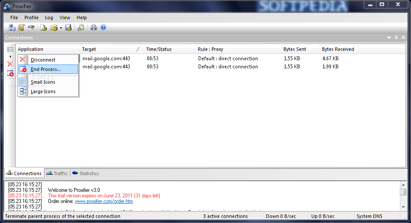Click the trial version expires log line
This screenshot has width=411, height=223.
point(104,196)
